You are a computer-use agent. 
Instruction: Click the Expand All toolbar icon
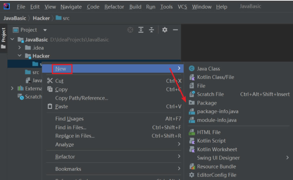click(x=141, y=30)
